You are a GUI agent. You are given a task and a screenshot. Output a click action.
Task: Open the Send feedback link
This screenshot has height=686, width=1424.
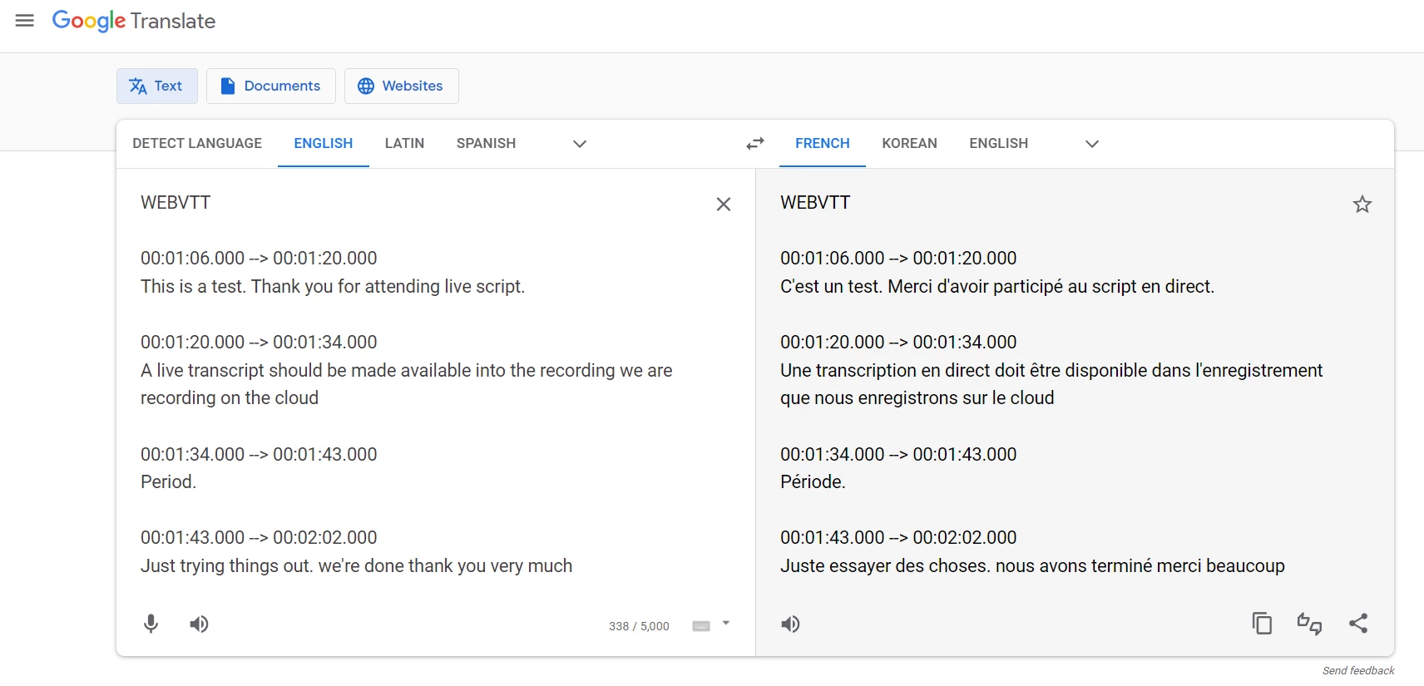(1358, 670)
